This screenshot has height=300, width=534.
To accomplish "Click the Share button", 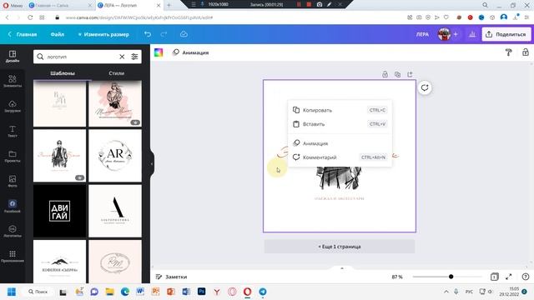I will tap(506, 34).
